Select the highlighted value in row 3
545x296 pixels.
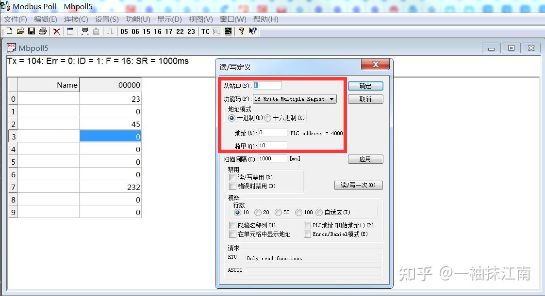[x=111, y=136]
